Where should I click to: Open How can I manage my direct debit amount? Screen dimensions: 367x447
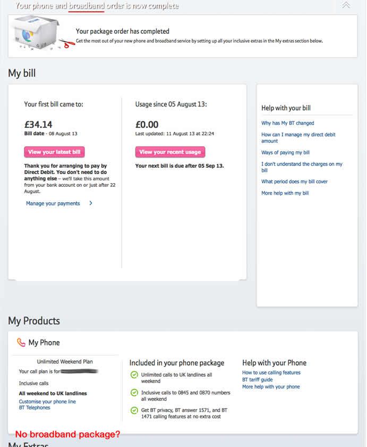298,137
